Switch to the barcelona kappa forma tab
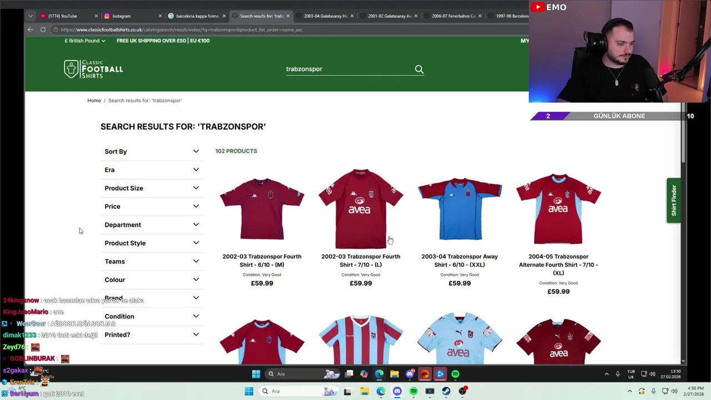This screenshot has height=400, width=711. coord(197,16)
